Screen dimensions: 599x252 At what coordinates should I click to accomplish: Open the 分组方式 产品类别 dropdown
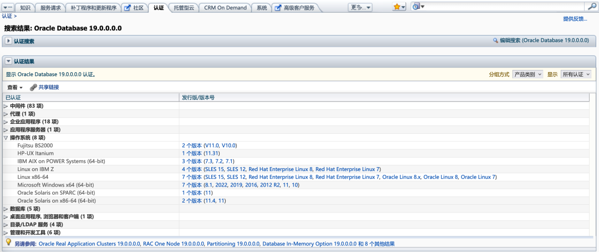click(x=527, y=74)
